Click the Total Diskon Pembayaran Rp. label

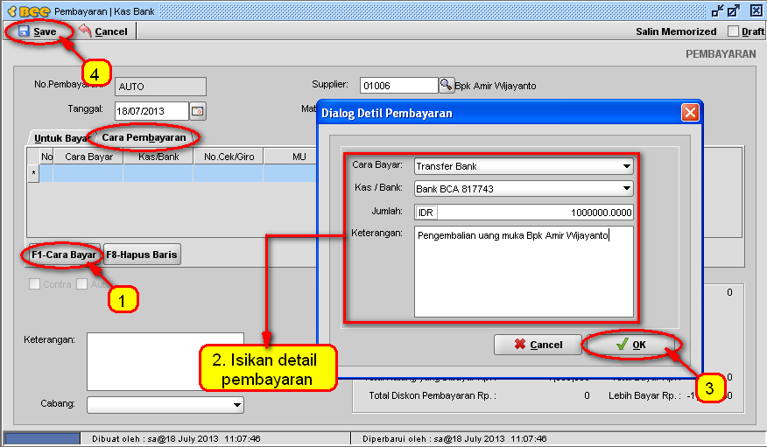pos(433,395)
